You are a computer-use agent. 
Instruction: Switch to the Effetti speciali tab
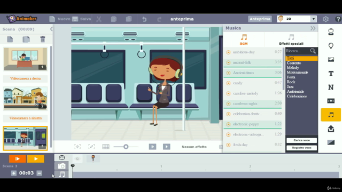click(x=291, y=39)
